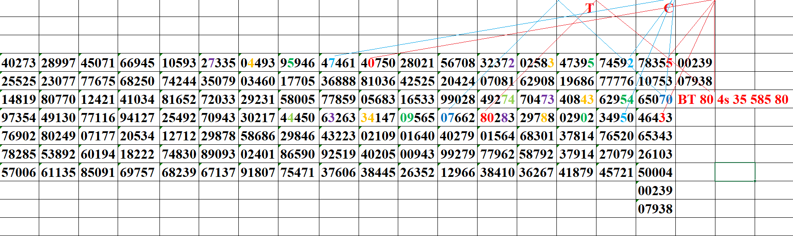Click the cell 46433 with red digits
Screen dimensions: 793x236
655,118
